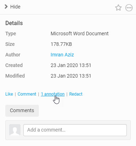Mark the document as favorite with the star
The height and width of the screenshot is (146, 136).
(x=118, y=8)
